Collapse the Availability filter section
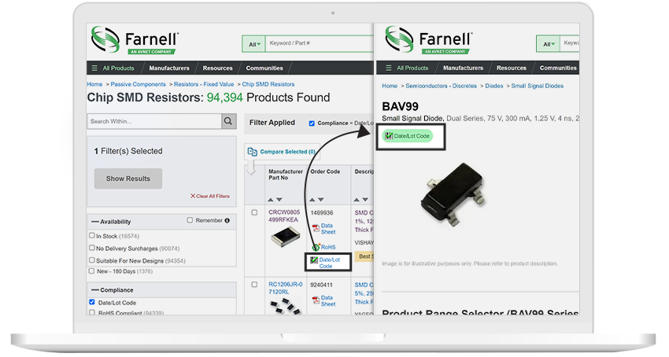 click(95, 222)
